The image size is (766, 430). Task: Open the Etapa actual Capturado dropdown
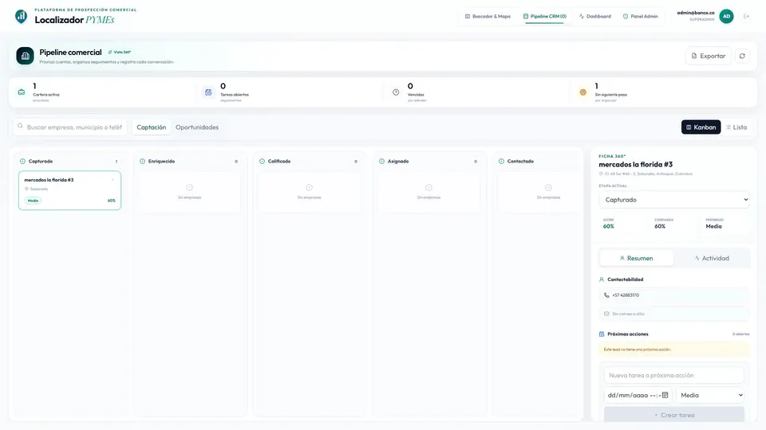click(x=674, y=200)
